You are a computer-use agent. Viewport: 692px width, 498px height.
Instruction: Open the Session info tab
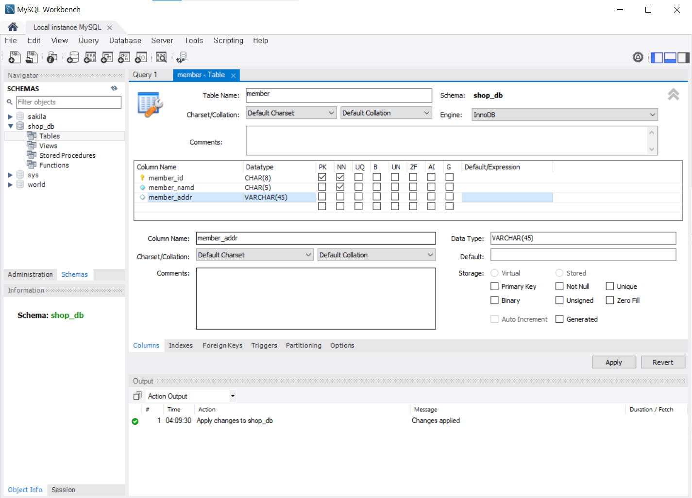[x=64, y=490]
